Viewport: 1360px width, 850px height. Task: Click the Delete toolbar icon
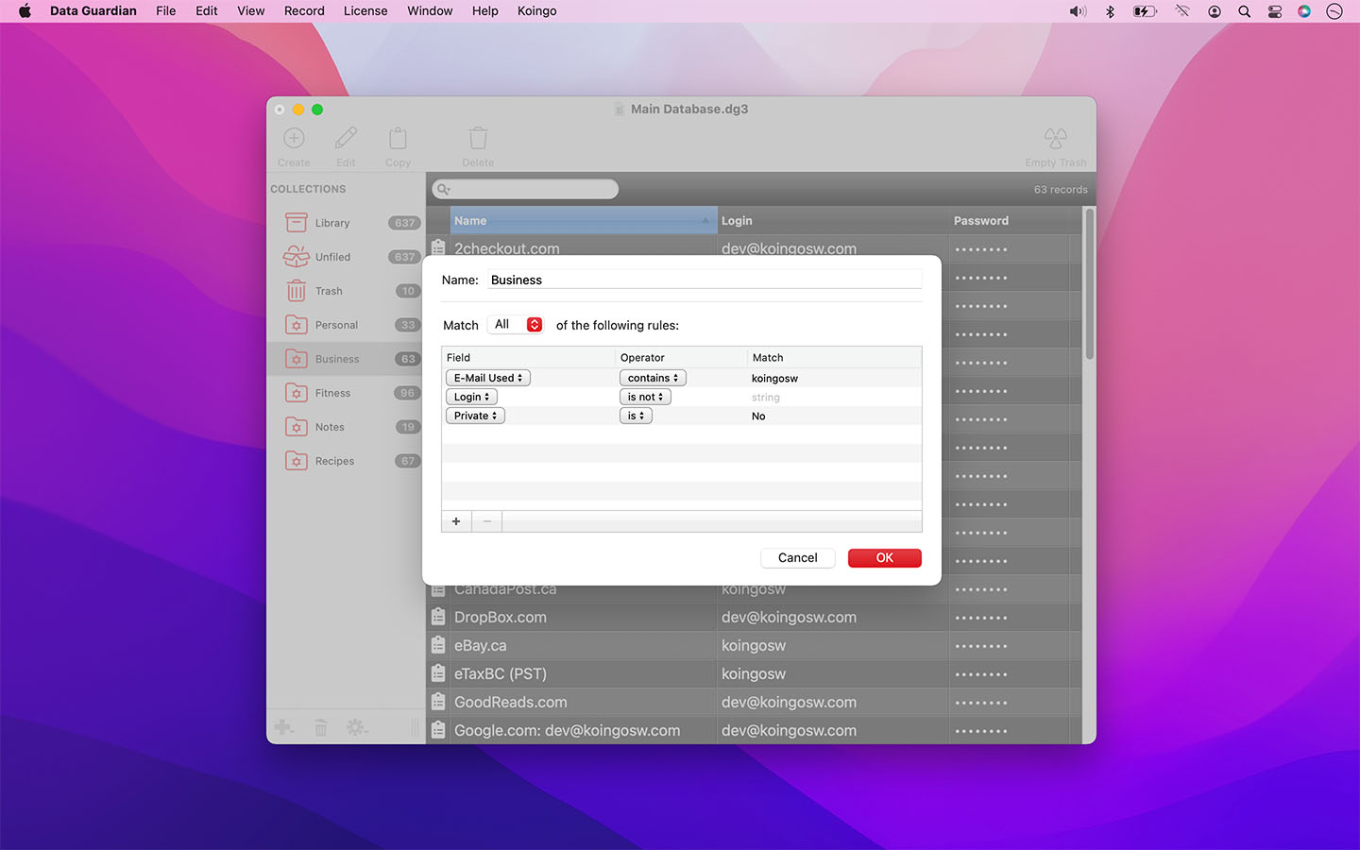[478, 138]
